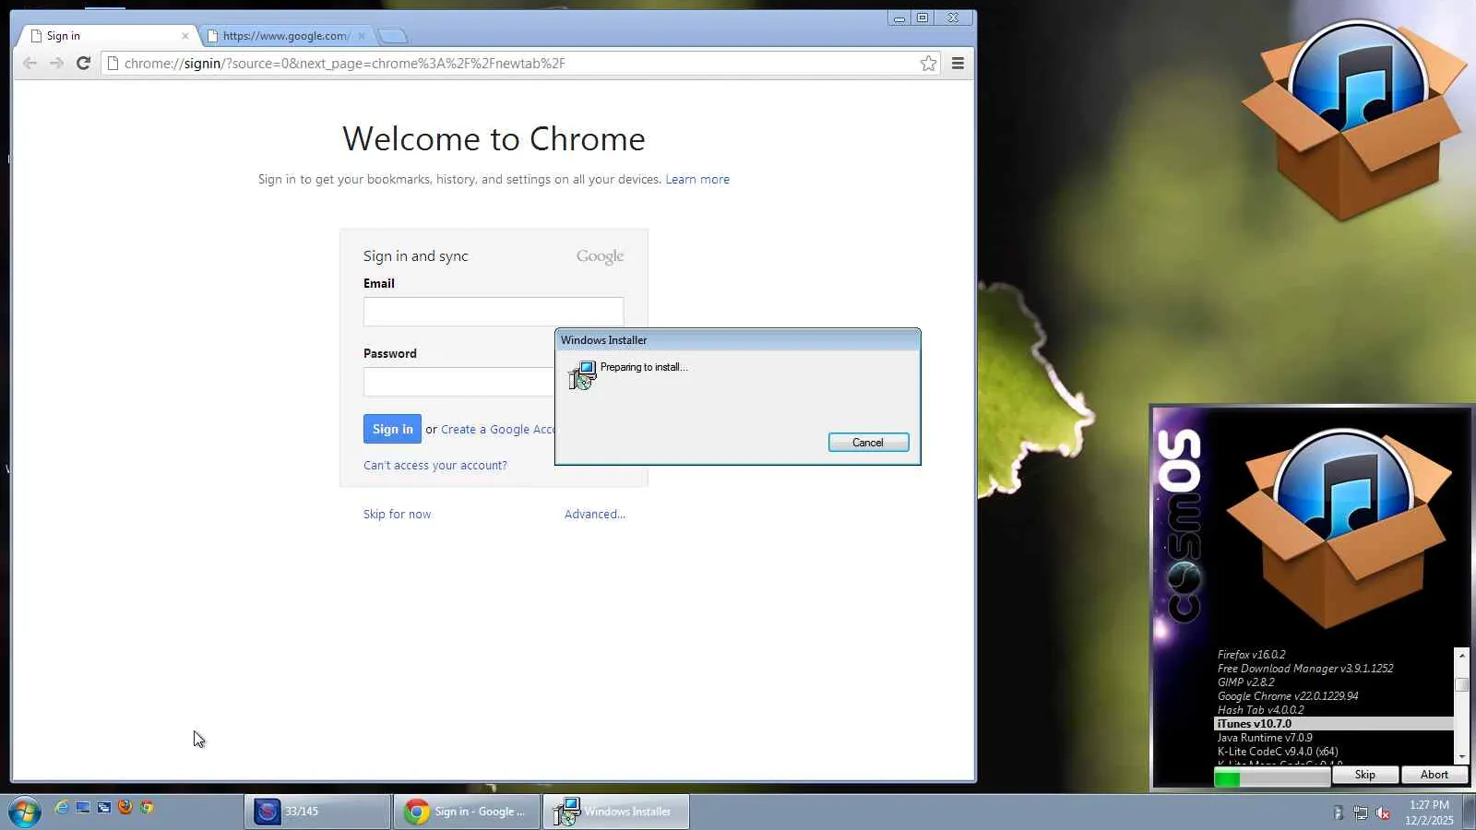Cancel the Windows Installer dialog
Image resolution: width=1476 pixels, height=830 pixels.
click(x=868, y=443)
